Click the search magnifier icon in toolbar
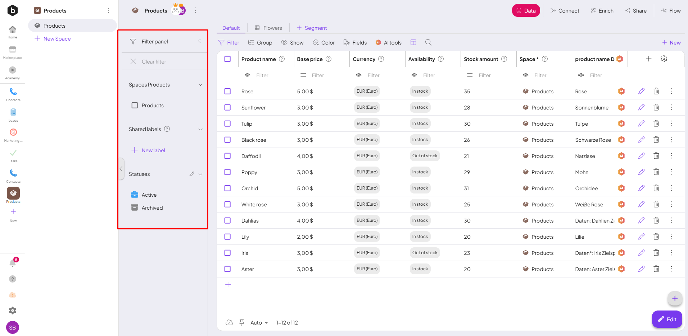This screenshot has height=336, width=688. [x=428, y=42]
